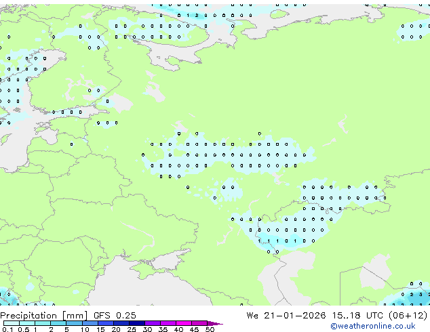
Task: Click the '30' legend scale value
Action: pyautogui.click(x=147, y=329)
